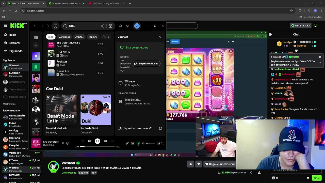The height and width of the screenshot is (183, 325).
Task: Toggle shuffle in Spotify player
Action: (x=83, y=141)
